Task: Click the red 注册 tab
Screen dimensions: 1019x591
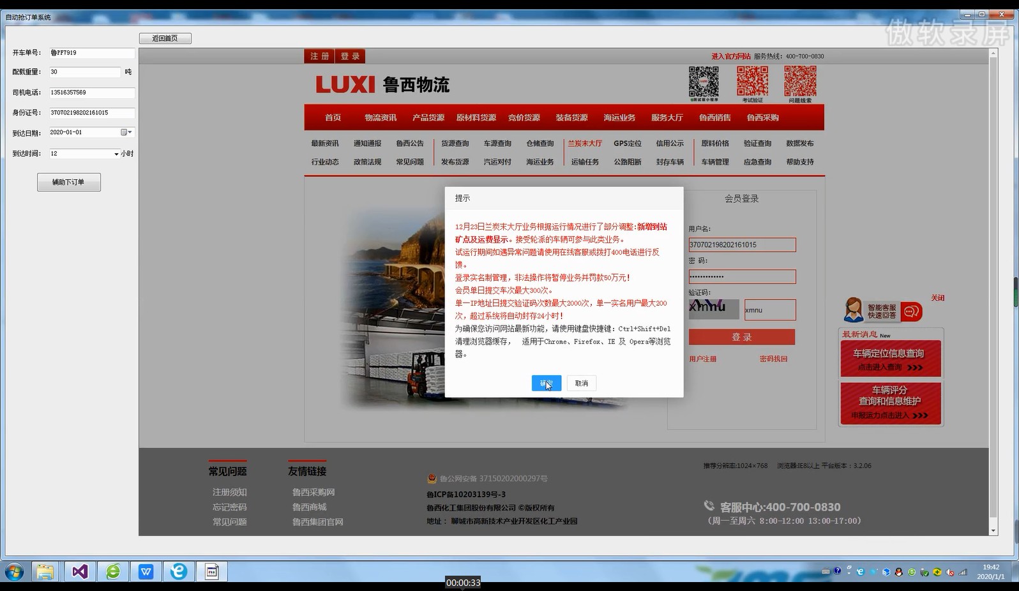Action: point(319,56)
